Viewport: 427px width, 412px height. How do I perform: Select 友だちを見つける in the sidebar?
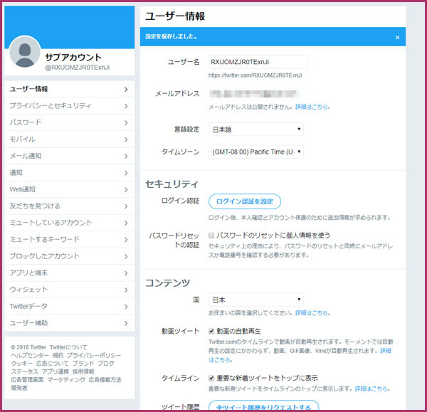click(x=70, y=206)
